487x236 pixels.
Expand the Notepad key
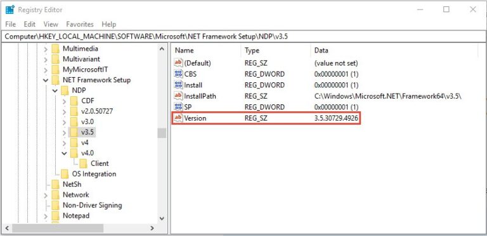click(46, 216)
